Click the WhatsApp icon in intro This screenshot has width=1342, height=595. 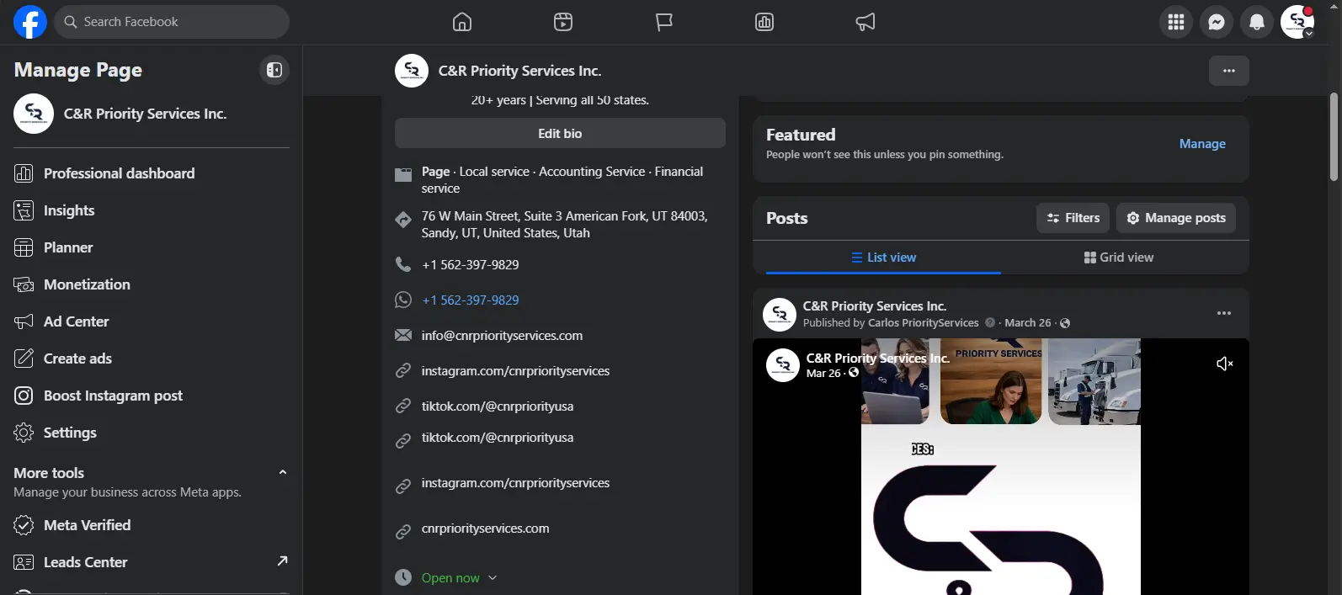pos(403,300)
